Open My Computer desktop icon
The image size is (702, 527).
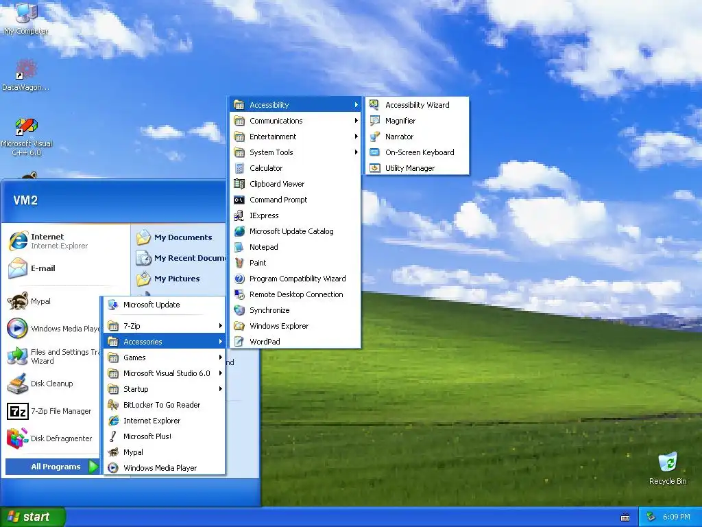click(x=26, y=18)
